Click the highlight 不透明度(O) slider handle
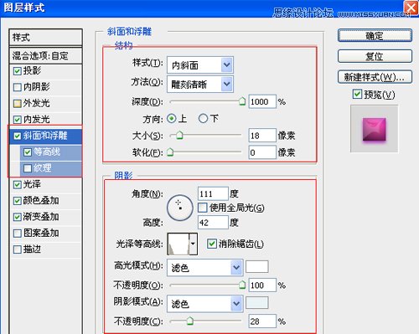419x334 pixels. pyautogui.click(x=242, y=285)
